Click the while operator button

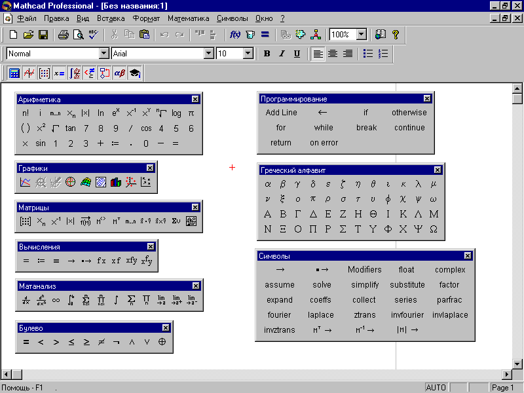324,128
